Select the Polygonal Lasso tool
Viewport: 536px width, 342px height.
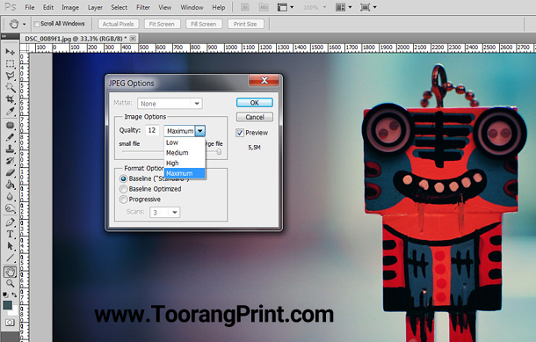coord(10,76)
